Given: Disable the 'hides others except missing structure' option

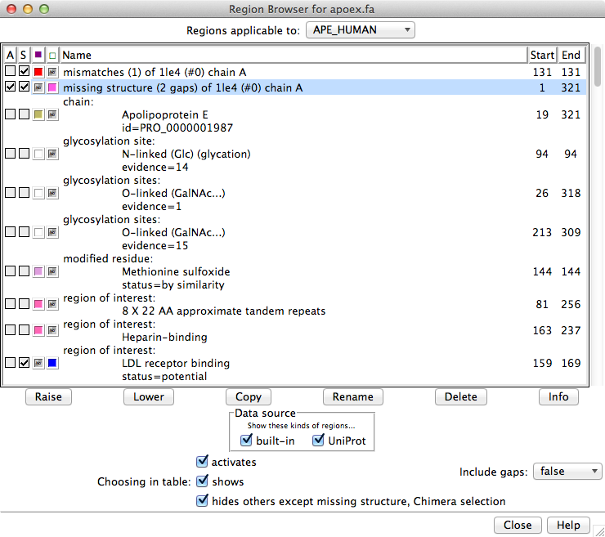Looking at the screenshot, I should pyautogui.click(x=202, y=501).
